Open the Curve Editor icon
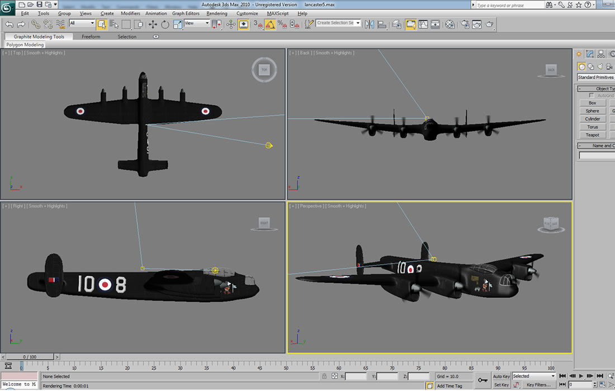Viewport: 615px width, 391px height. 423,24
